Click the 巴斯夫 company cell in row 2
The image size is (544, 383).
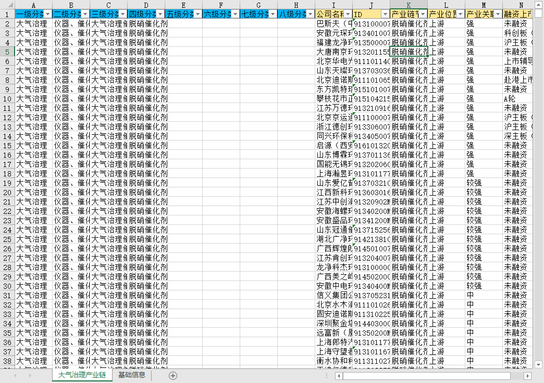[x=334, y=23]
